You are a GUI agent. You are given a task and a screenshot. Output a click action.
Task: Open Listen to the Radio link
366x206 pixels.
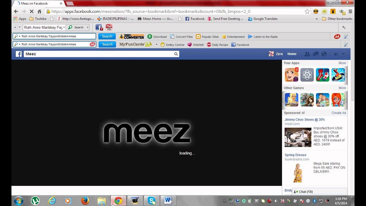pos(263,37)
